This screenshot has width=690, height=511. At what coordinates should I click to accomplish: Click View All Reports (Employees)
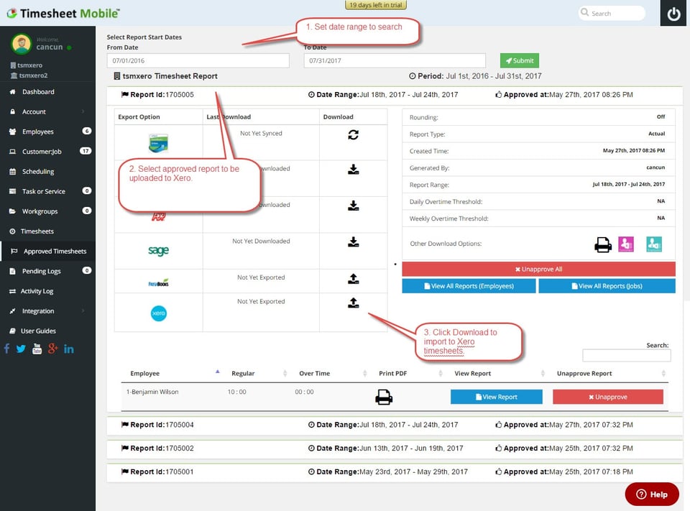468,285
